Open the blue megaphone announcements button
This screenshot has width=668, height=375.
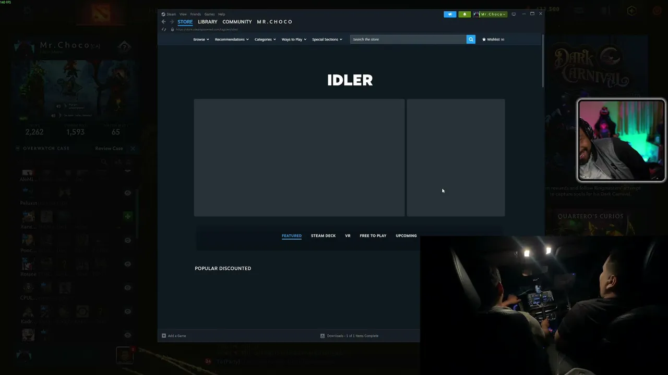tap(450, 14)
